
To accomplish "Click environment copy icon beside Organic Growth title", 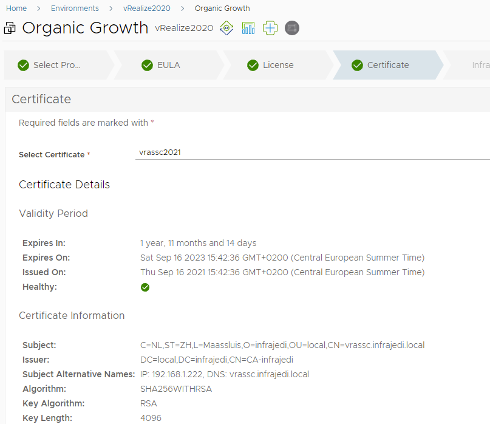I will tap(10, 28).
